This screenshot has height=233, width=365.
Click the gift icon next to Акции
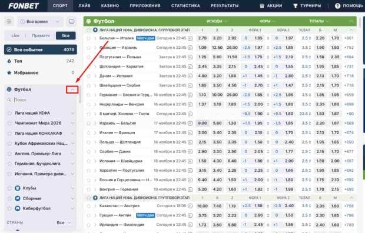[262, 6]
